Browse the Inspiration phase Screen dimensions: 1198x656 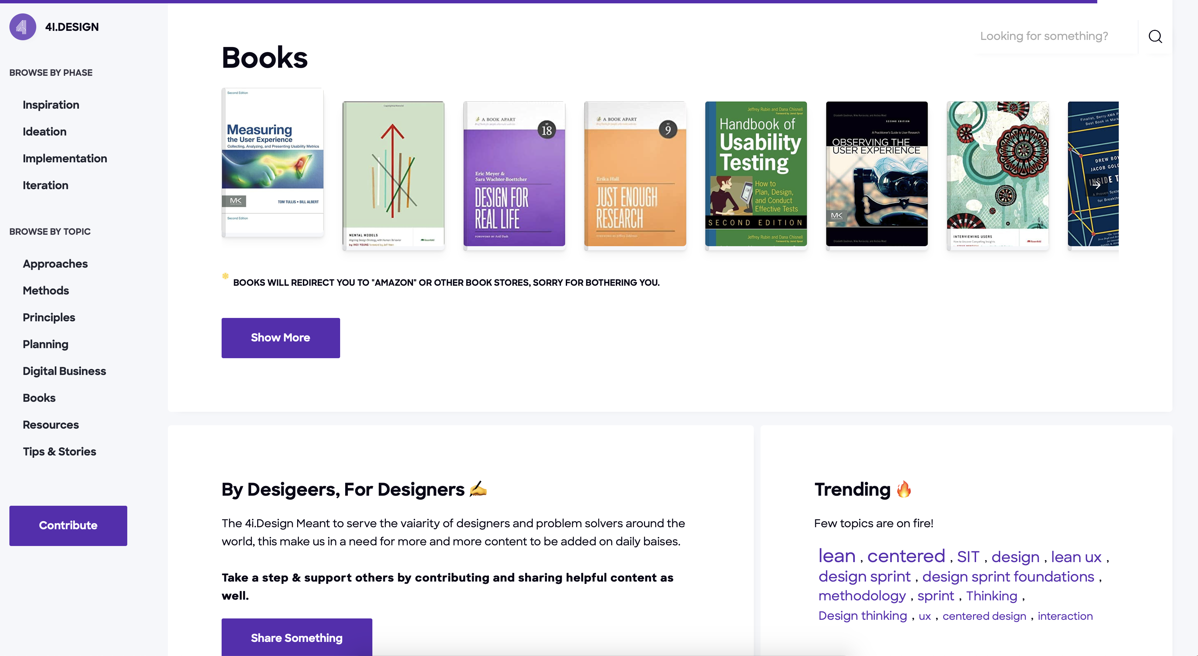51,105
